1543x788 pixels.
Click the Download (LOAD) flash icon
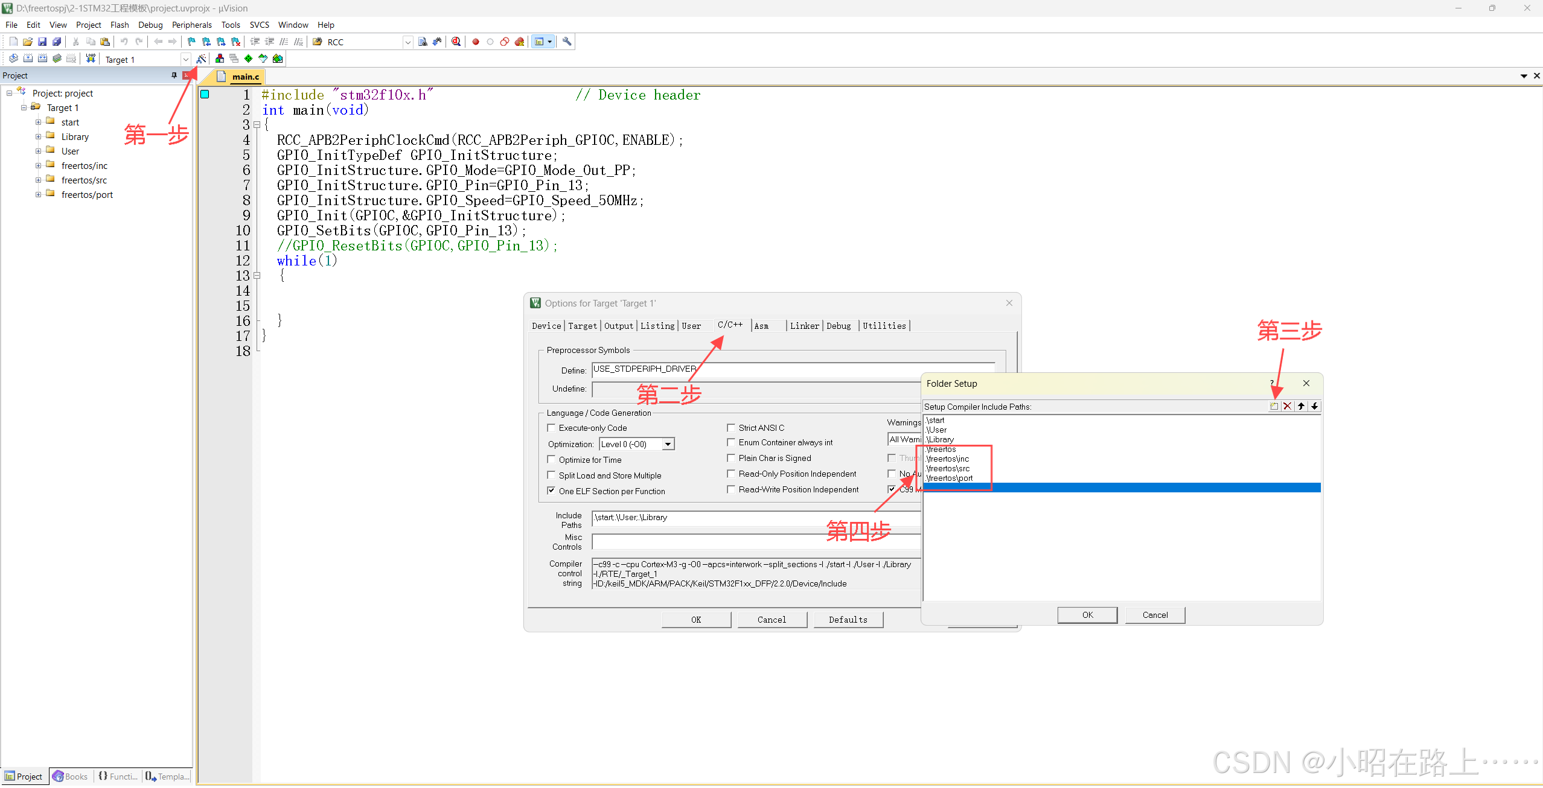tap(91, 59)
